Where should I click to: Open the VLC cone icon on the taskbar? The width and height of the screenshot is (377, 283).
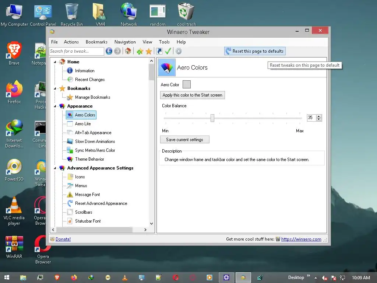125,277
